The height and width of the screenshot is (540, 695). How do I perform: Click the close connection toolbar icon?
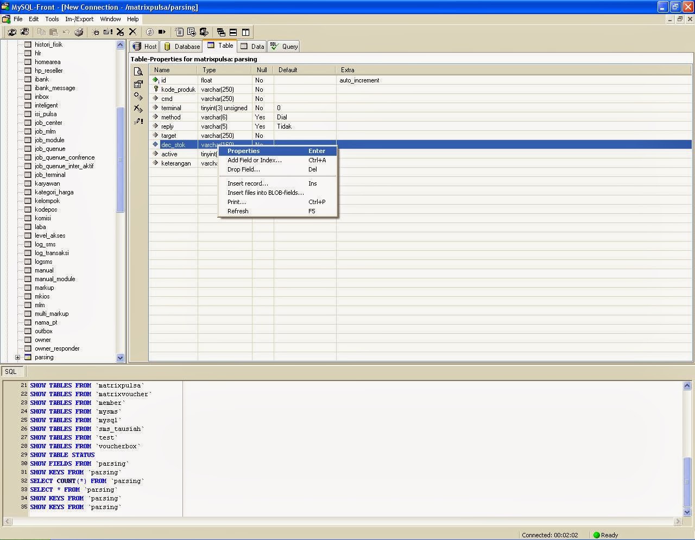(24, 32)
